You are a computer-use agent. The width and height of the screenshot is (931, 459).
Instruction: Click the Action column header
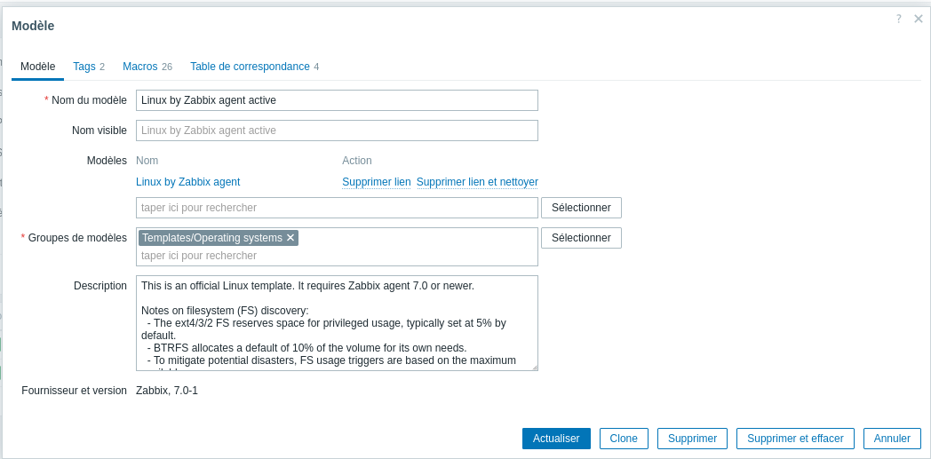[x=357, y=161]
